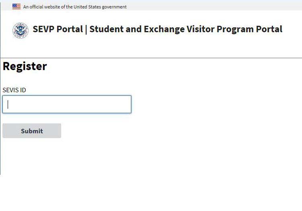Click the word "Submit" on the gray button
This screenshot has width=302, height=211.
[32, 131]
